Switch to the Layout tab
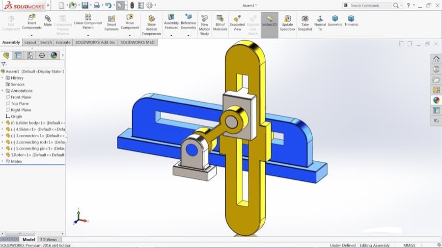This screenshot has height=248, width=442. 30,43
